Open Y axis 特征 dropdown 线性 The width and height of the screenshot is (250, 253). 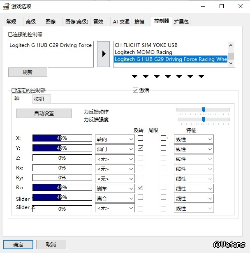click(194, 149)
